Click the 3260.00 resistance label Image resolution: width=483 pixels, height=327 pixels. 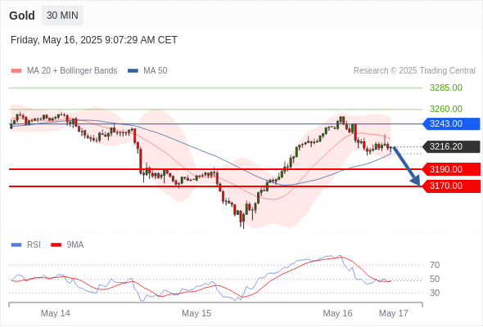tap(446, 109)
